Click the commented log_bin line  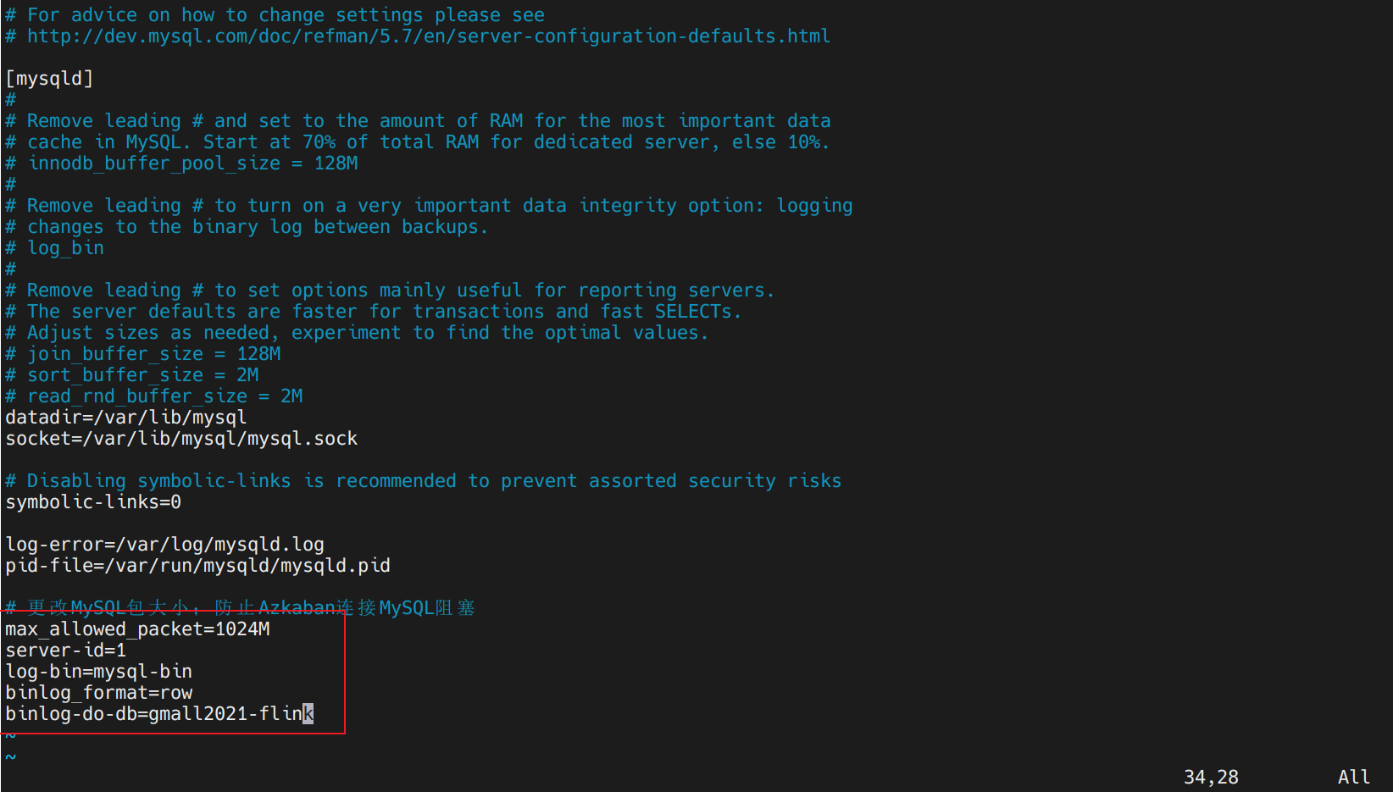54,248
